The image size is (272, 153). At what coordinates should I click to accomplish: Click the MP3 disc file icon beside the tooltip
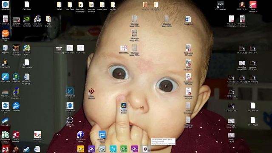coord(145,149)
